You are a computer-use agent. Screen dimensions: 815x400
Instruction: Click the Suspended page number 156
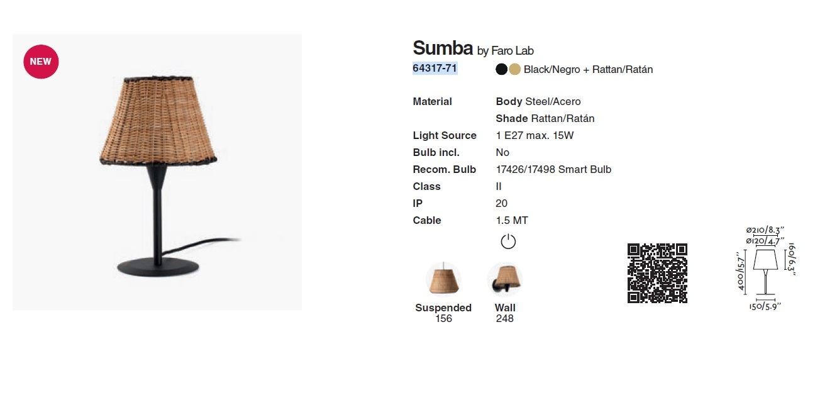[x=443, y=319]
